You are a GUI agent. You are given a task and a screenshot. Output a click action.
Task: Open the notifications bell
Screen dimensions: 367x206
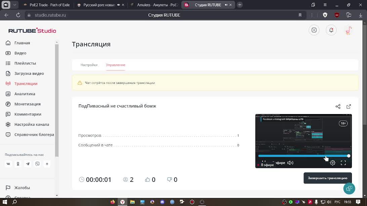click(x=331, y=30)
